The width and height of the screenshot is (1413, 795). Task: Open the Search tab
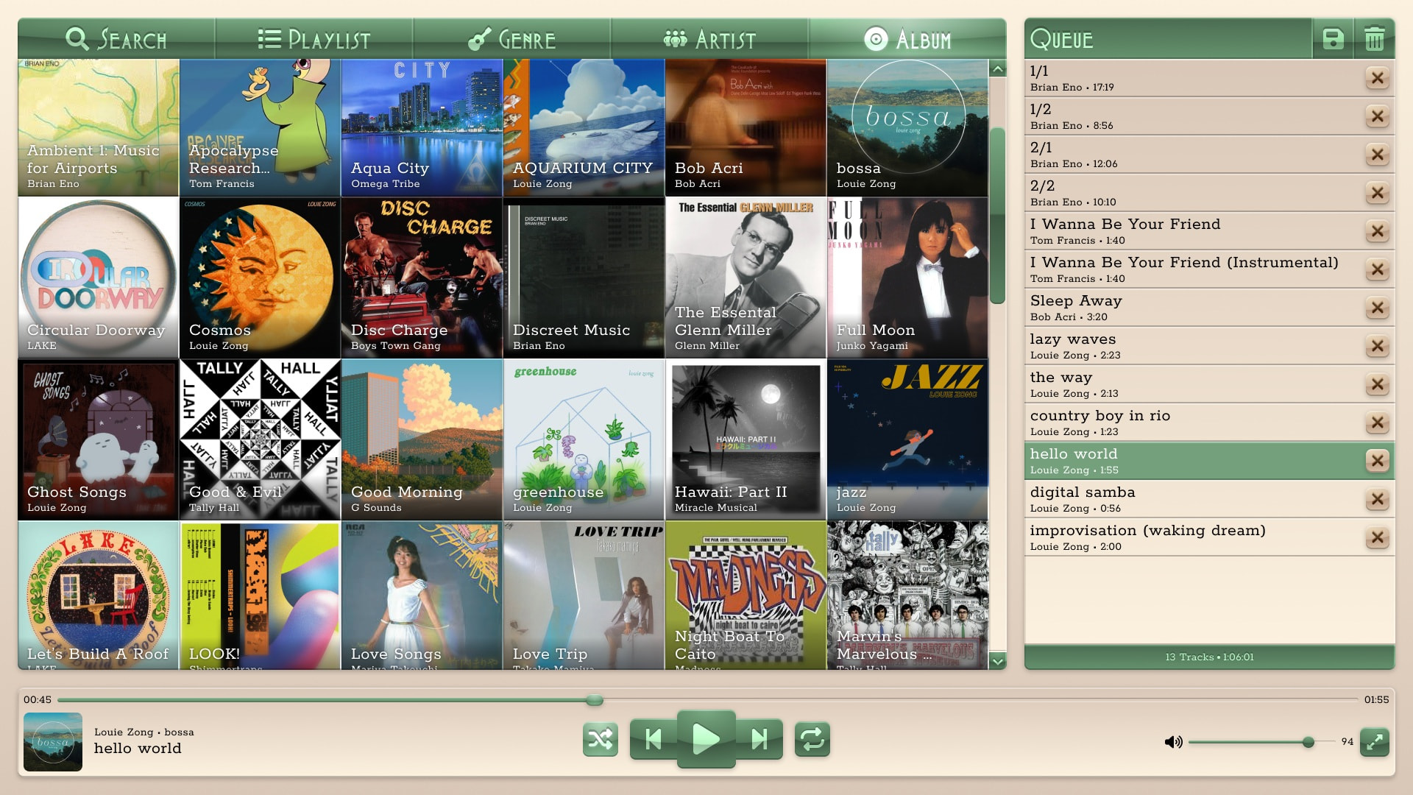coord(116,39)
